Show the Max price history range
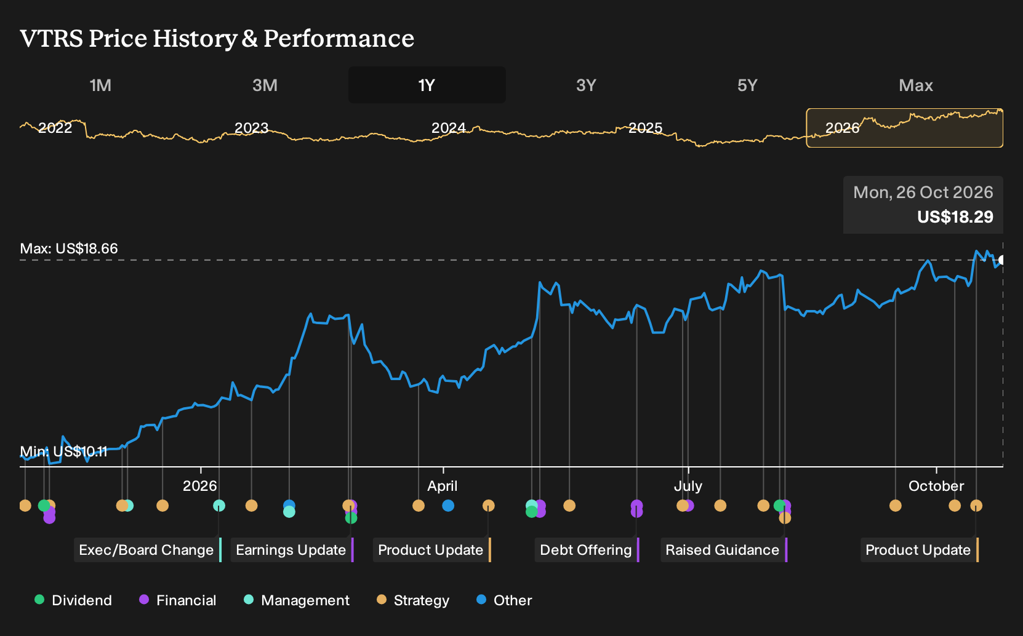Image resolution: width=1023 pixels, height=636 pixels. point(916,85)
